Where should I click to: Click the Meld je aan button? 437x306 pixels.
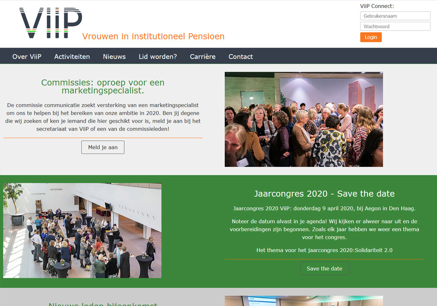(x=103, y=147)
